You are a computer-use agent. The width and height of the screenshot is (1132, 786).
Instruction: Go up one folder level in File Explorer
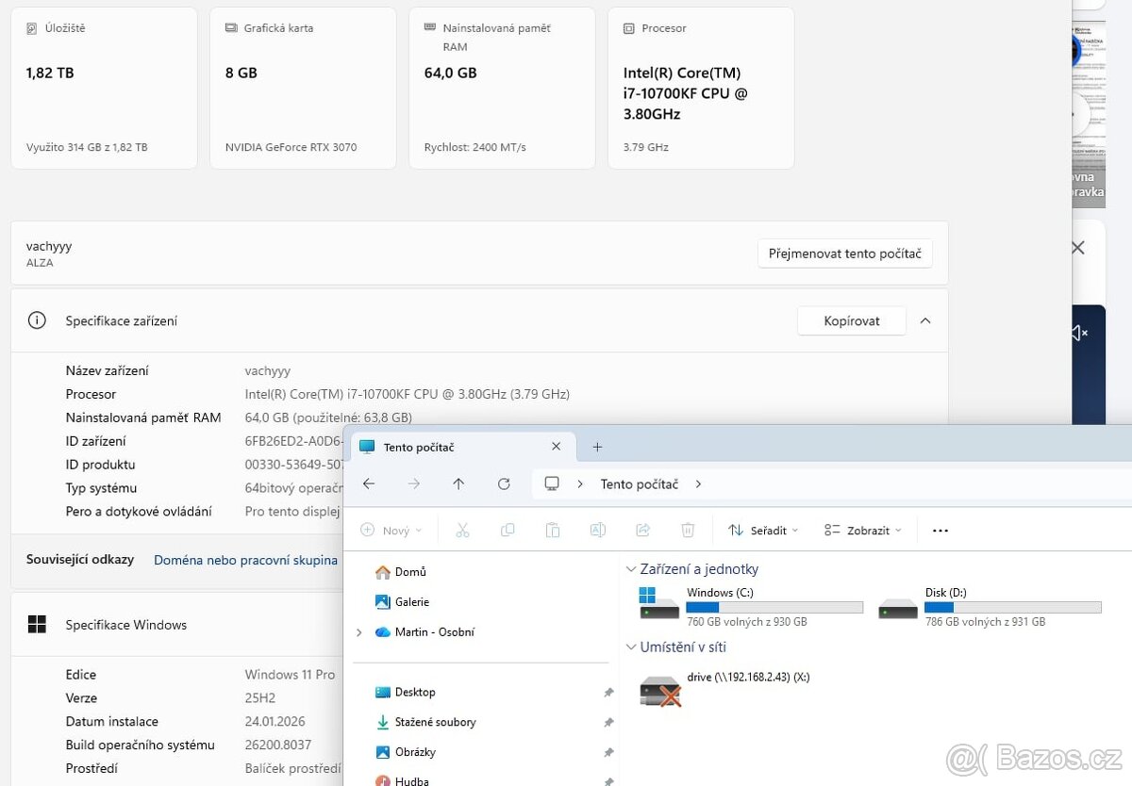pos(458,483)
